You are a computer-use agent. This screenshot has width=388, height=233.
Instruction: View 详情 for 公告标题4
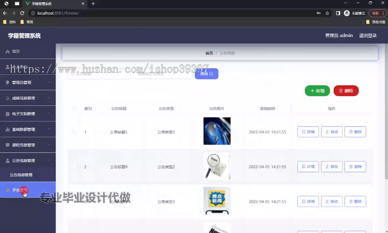[x=308, y=167]
